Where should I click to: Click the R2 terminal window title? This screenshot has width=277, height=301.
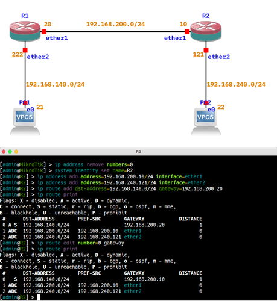tap(138, 152)
